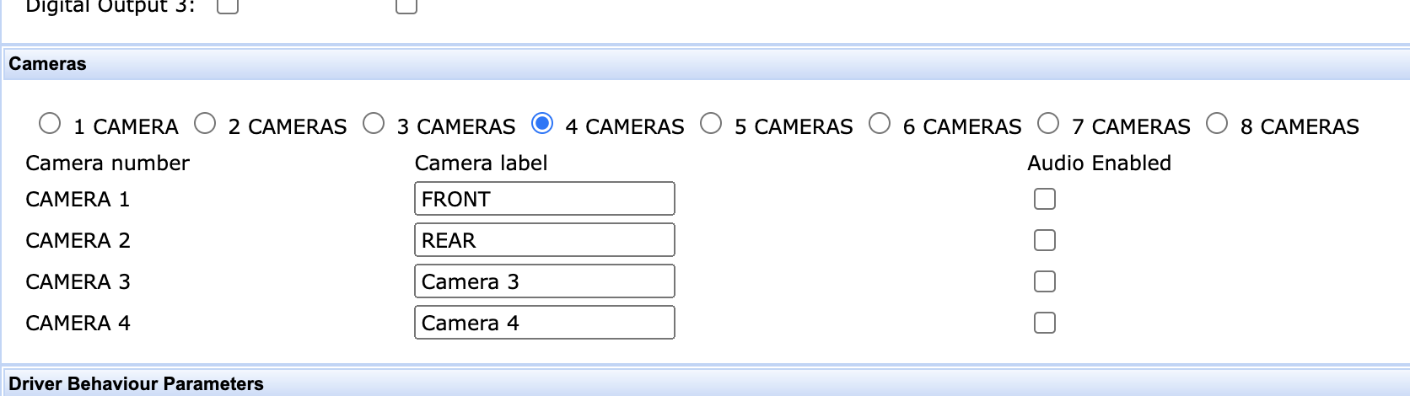The height and width of the screenshot is (396, 1410).
Task: Switch to 5 CAMERAS setting
Action: [711, 124]
